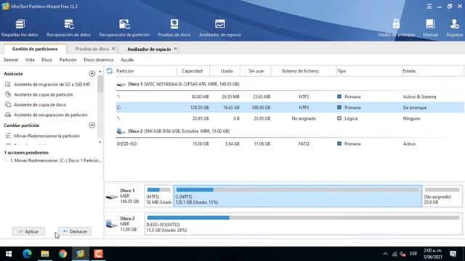The image size is (465, 261).
Task: Open Respaldar los datos tool
Action: (20, 28)
